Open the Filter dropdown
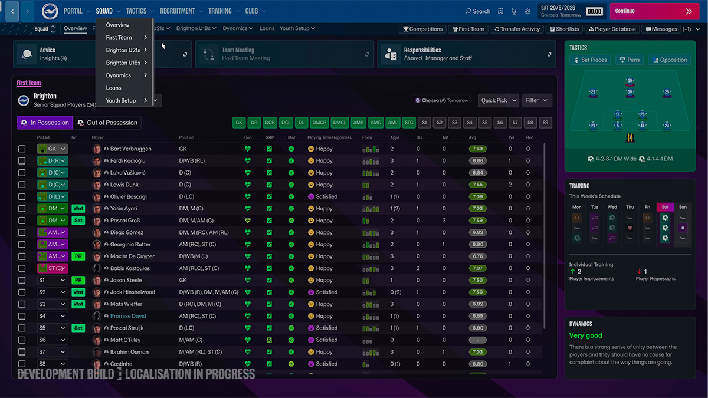The width and height of the screenshot is (708, 398). (537, 100)
